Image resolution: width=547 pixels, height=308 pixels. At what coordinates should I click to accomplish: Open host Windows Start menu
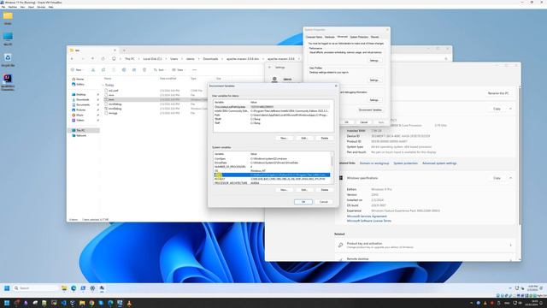coord(7,303)
